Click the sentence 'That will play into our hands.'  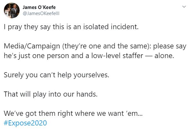pyautogui.click(x=51, y=94)
